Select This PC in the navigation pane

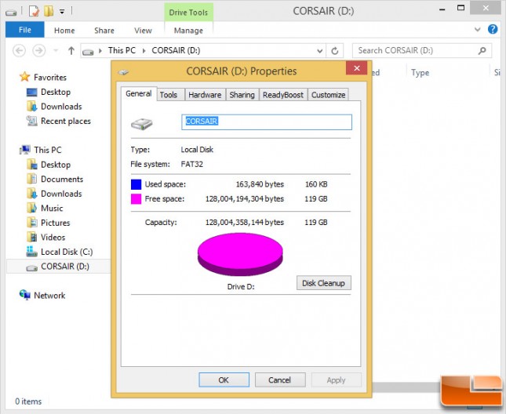coord(47,150)
